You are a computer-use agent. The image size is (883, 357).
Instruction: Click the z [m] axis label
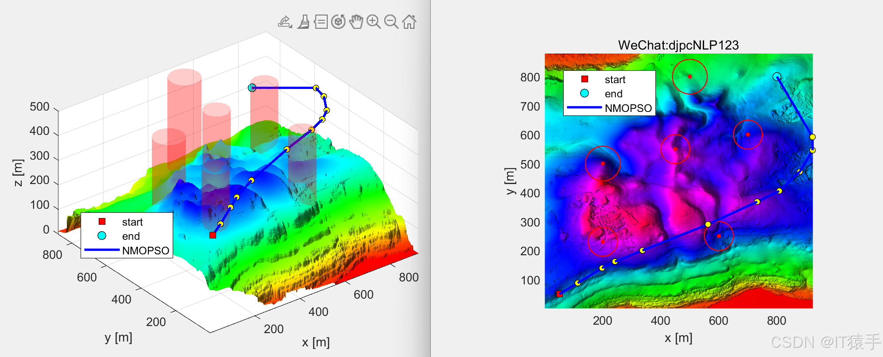[x=18, y=173]
